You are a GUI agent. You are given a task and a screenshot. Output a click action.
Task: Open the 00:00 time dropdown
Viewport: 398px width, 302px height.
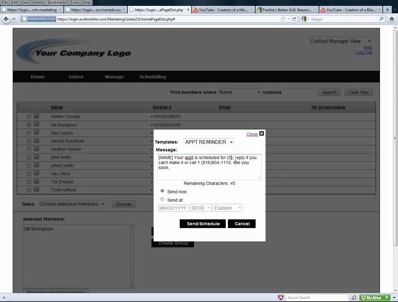pyautogui.click(x=201, y=208)
